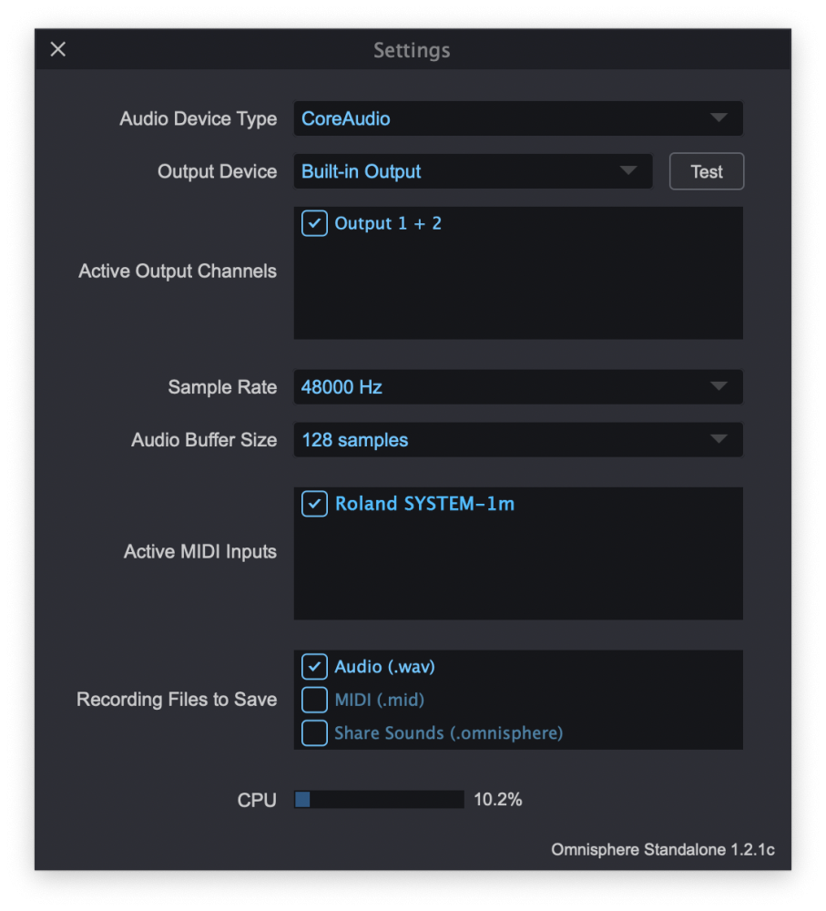Click the Sample Rate arrow icon
Image resolution: width=826 pixels, height=911 pixels.
pyautogui.click(x=719, y=387)
